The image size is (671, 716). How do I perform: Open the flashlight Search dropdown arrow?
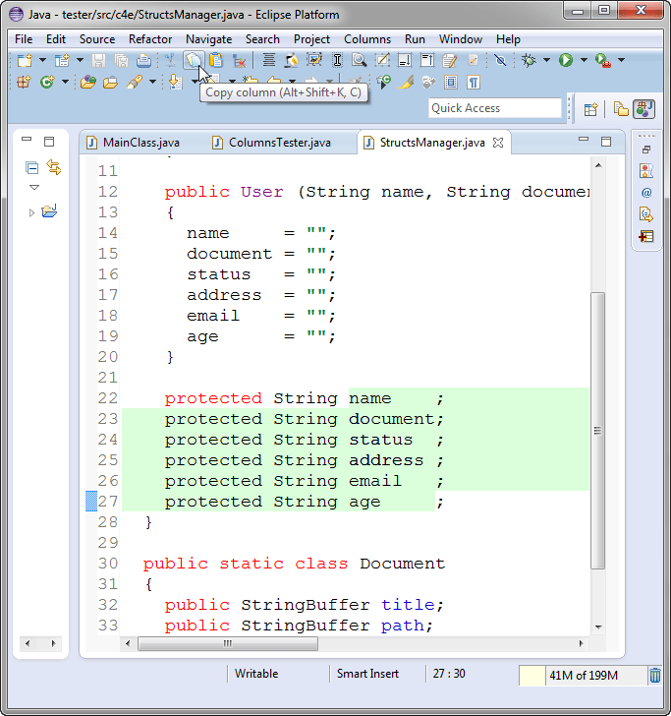153,83
